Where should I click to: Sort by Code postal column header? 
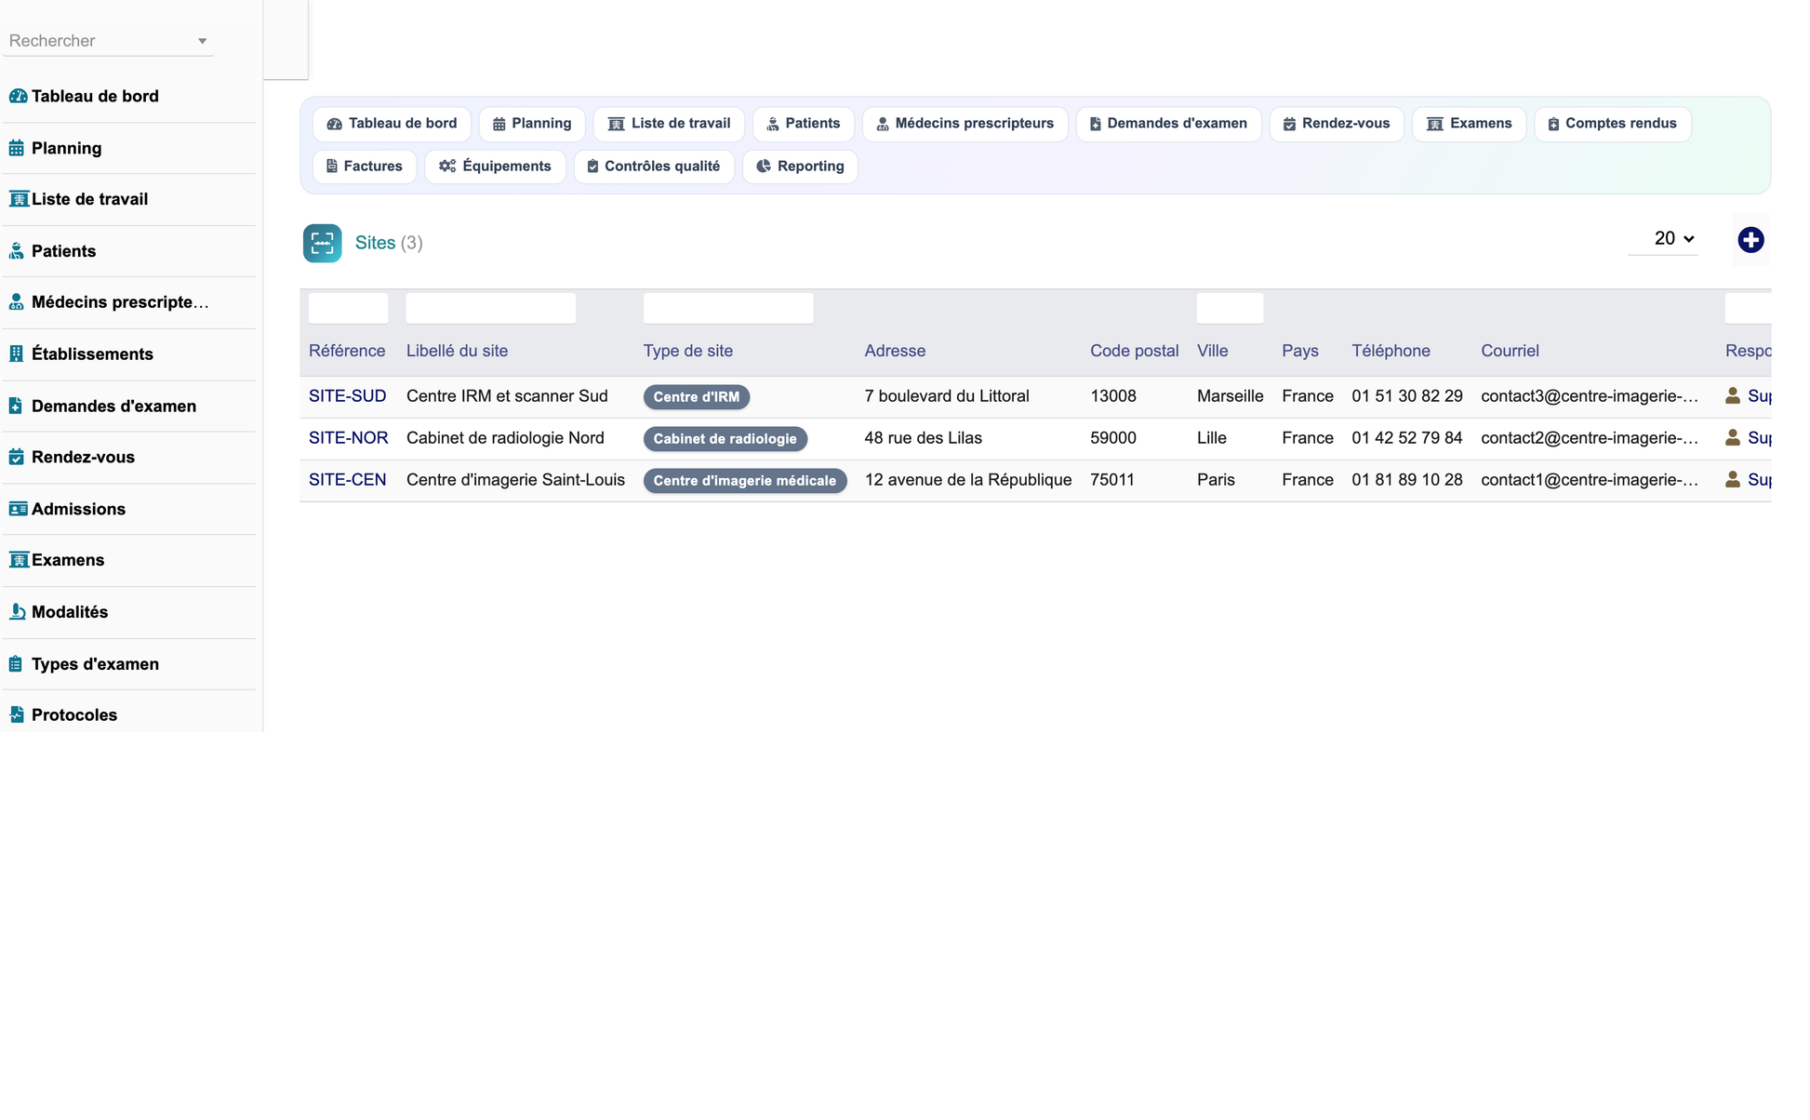click(x=1134, y=351)
